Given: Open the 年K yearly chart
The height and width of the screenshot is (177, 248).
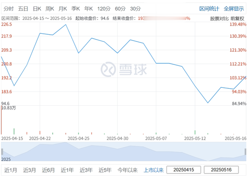Looking at the screenshot, I should click(88, 9).
